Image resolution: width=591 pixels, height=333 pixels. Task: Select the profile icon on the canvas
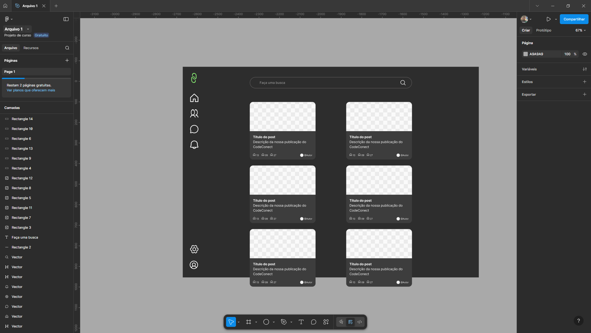coord(194,265)
